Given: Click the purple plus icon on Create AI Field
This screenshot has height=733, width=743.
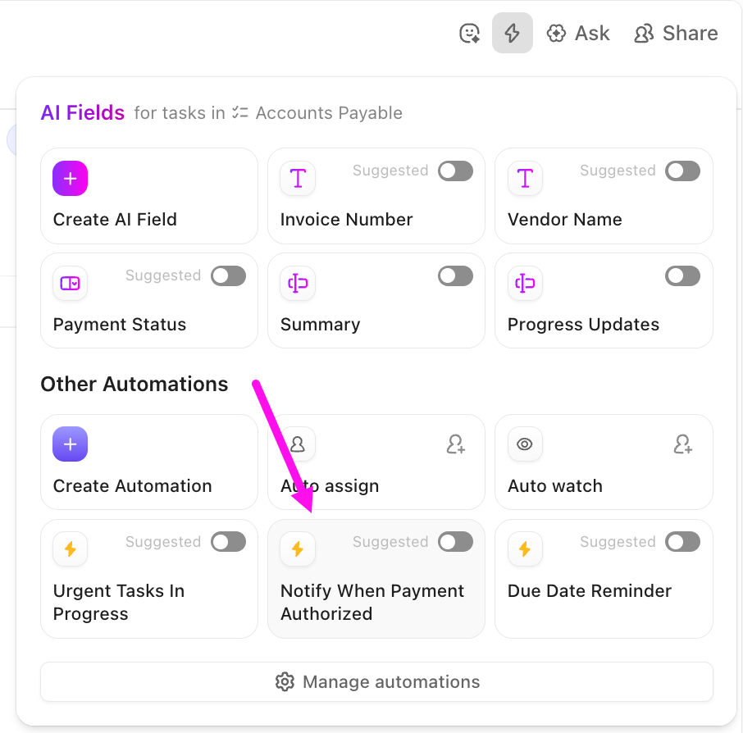Looking at the screenshot, I should coord(70,178).
